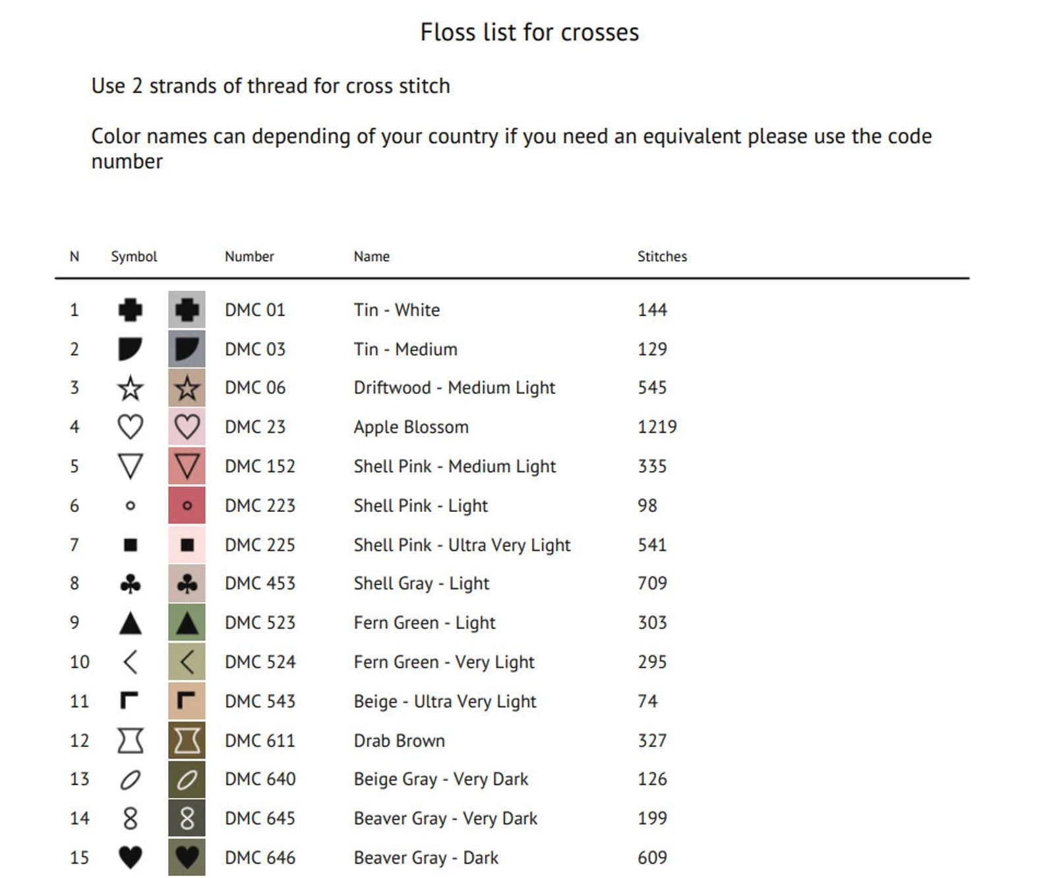Click the dark brown DMC 611 swatch

(187, 740)
